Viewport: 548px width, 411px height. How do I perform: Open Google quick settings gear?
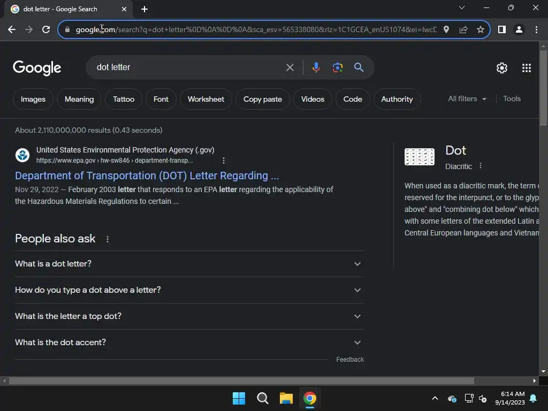click(x=502, y=68)
